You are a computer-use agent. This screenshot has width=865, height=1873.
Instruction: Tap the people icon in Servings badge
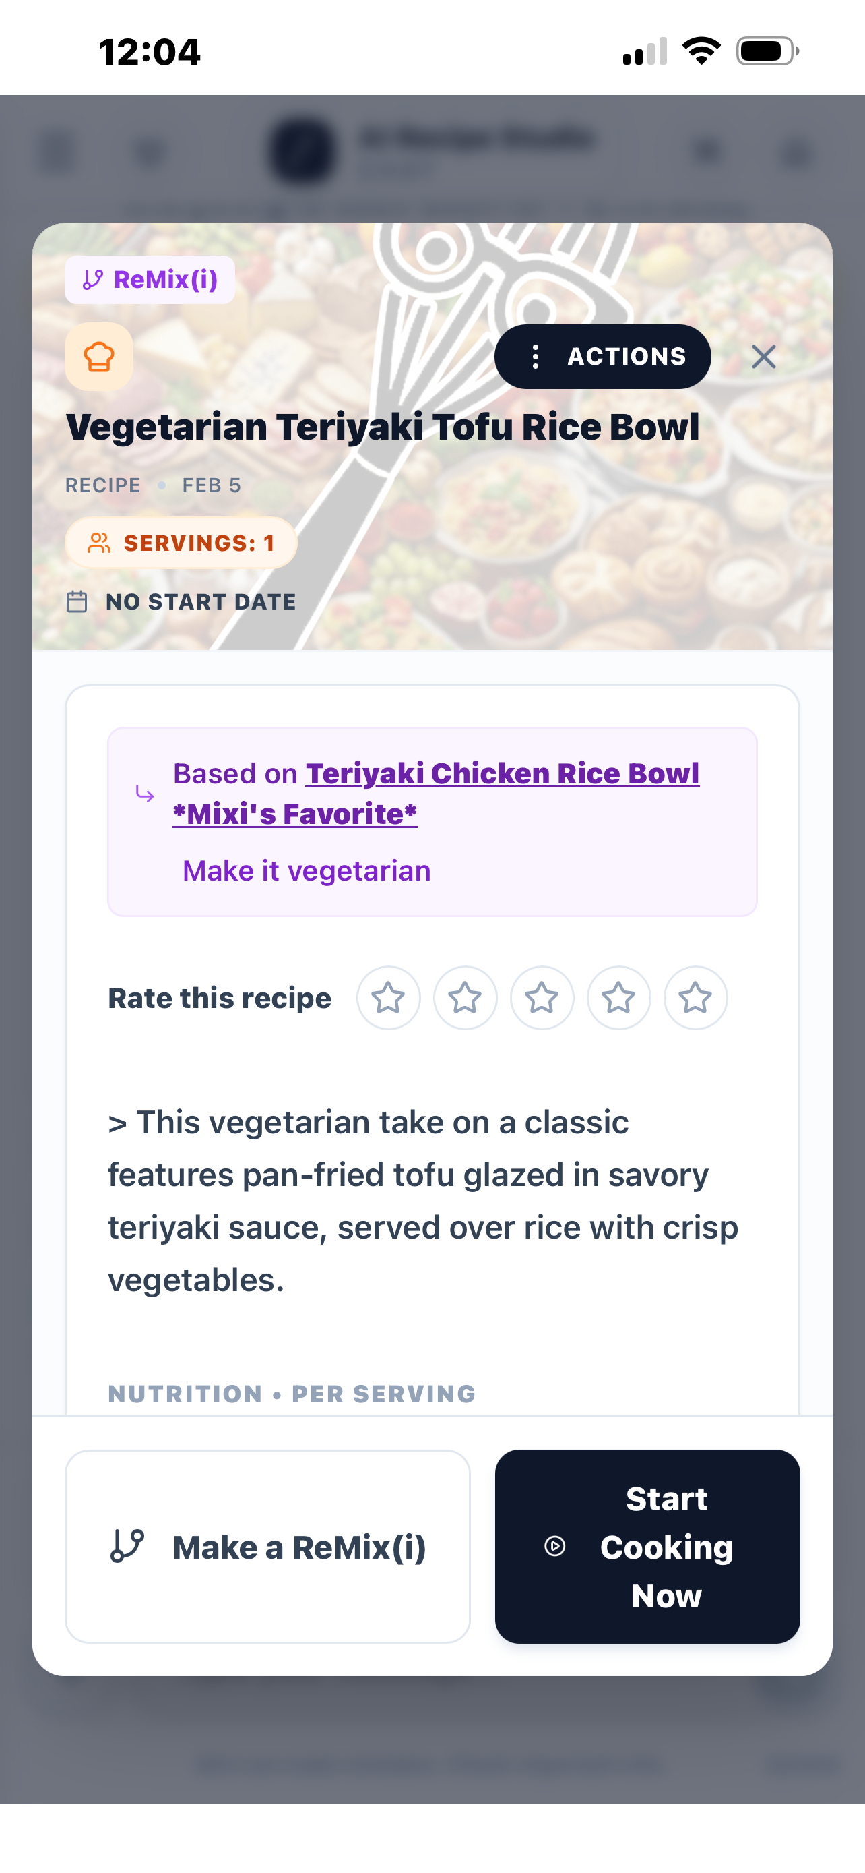point(99,542)
